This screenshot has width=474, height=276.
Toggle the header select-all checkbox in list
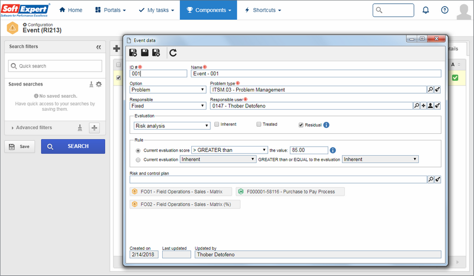click(118, 64)
